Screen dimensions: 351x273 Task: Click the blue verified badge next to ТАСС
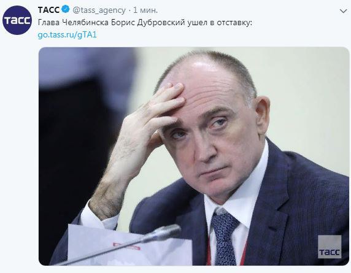[66, 10]
